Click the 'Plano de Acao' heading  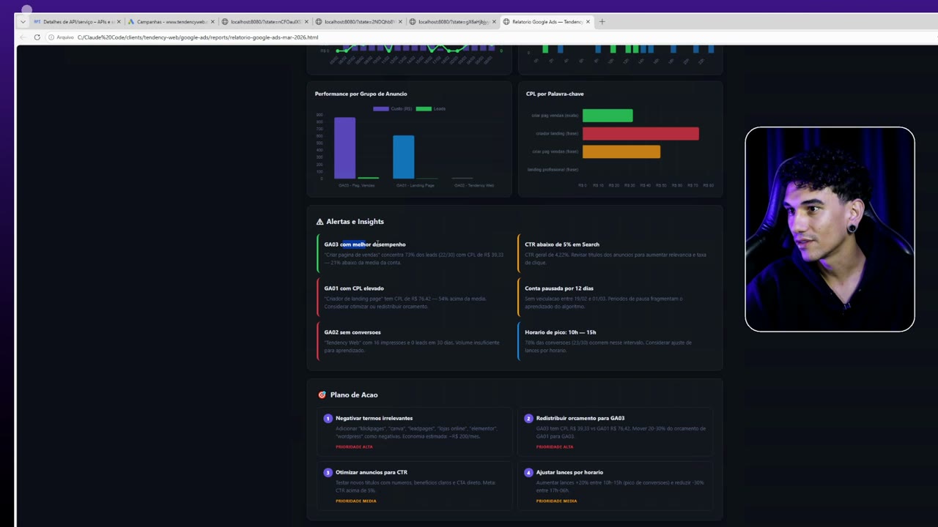(x=354, y=395)
